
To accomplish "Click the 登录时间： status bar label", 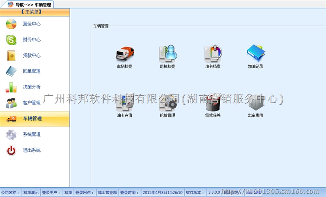I will point(129,192).
